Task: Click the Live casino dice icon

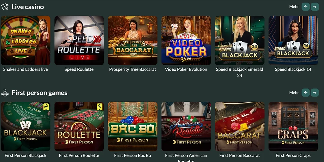Action: (x=5, y=7)
